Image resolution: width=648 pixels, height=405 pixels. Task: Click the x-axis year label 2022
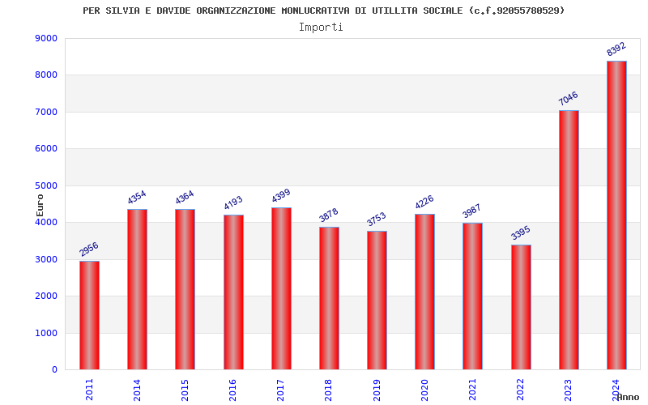pyautogui.click(x=520, y=390)
